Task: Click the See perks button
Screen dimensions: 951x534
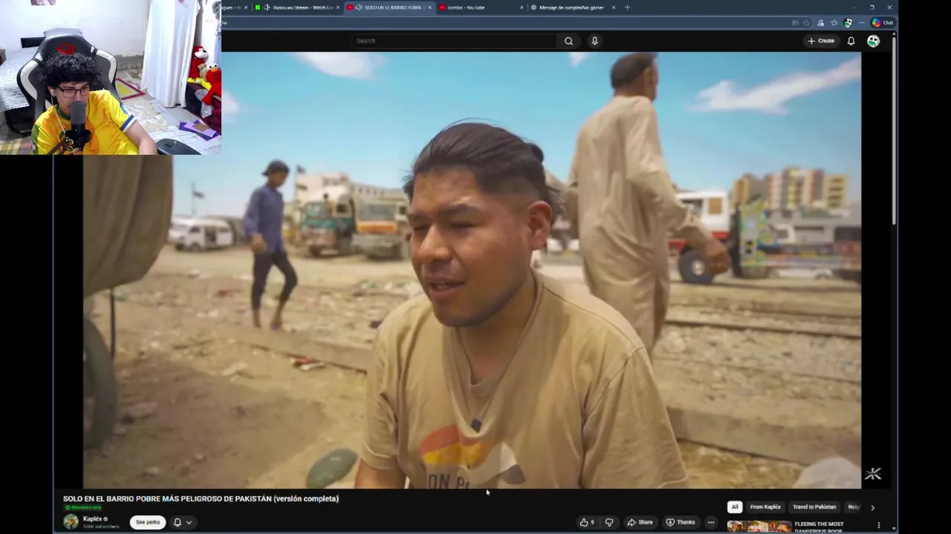Action: point(147,522)
